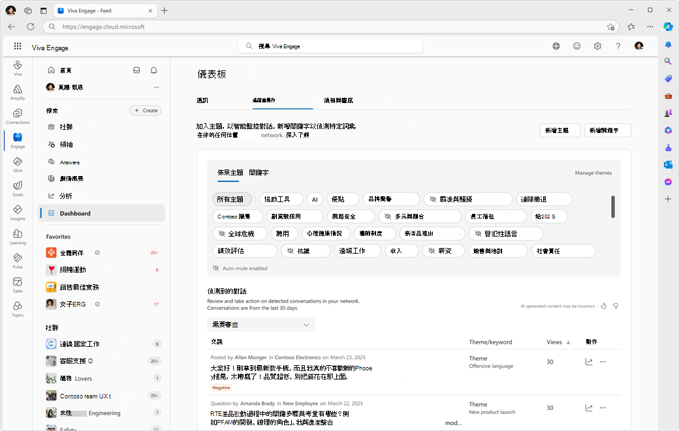Open Insights in the left rail
This screenshot has width=679, height=431.
pos(18,213)
